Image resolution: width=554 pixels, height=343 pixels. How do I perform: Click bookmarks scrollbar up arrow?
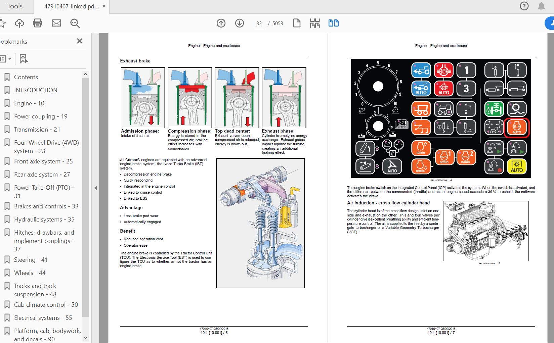85,75
